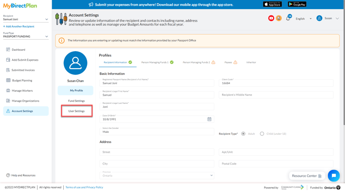Image resolution: width=345 pixels, height=192 pixels.
Task: Expand the Fund Type Passport Funding dropdown
Action: (26, 36)
